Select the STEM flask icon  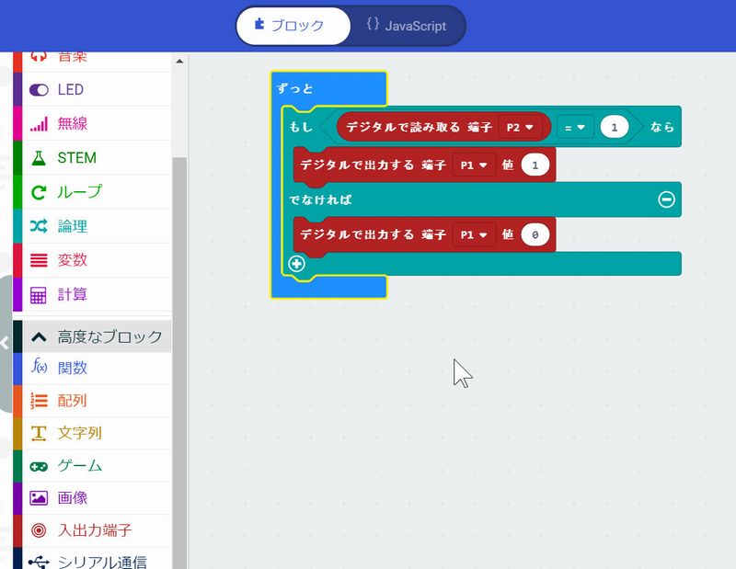(39, 158)
